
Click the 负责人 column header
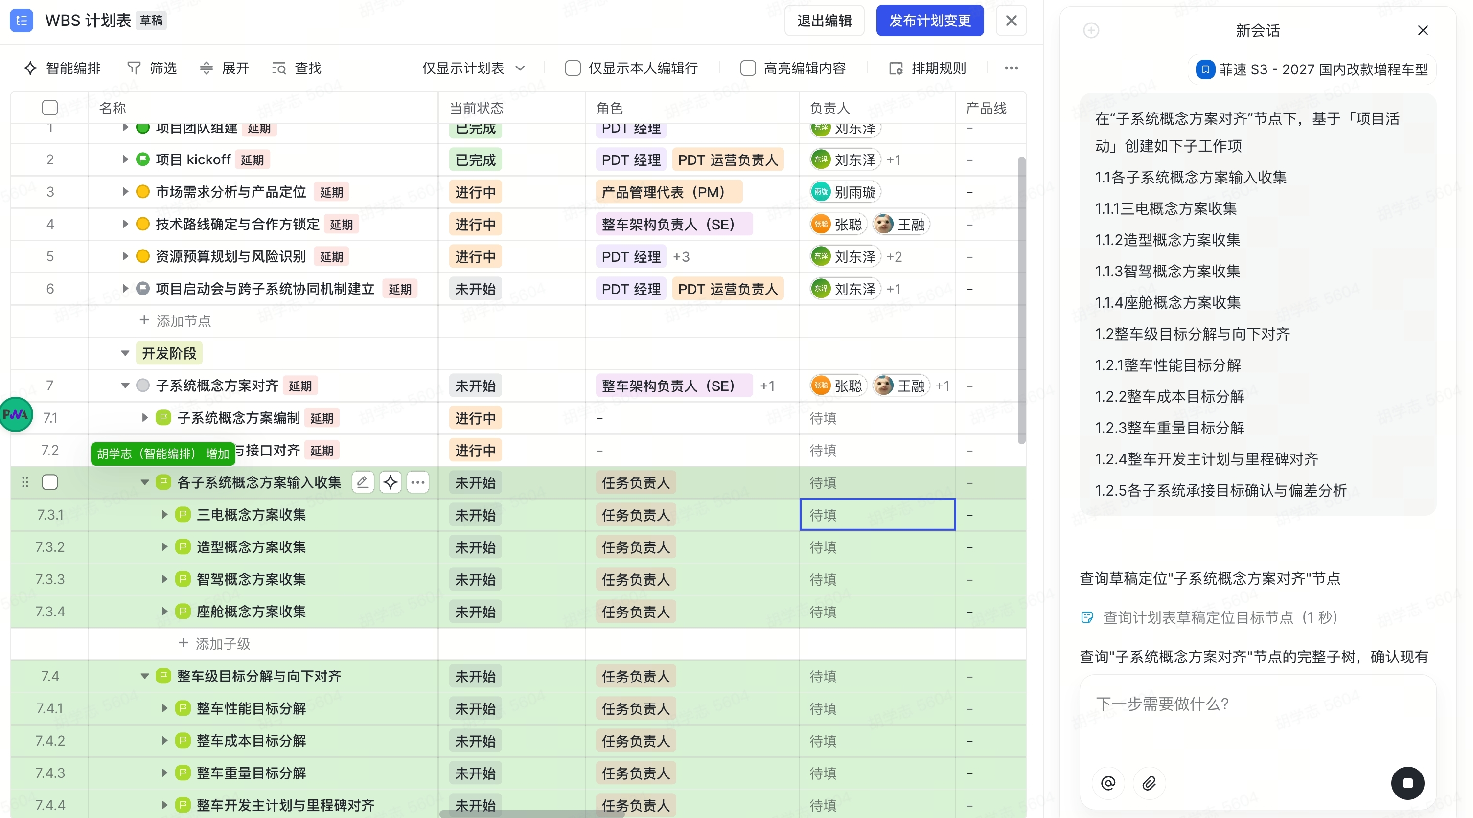point(829,108)
